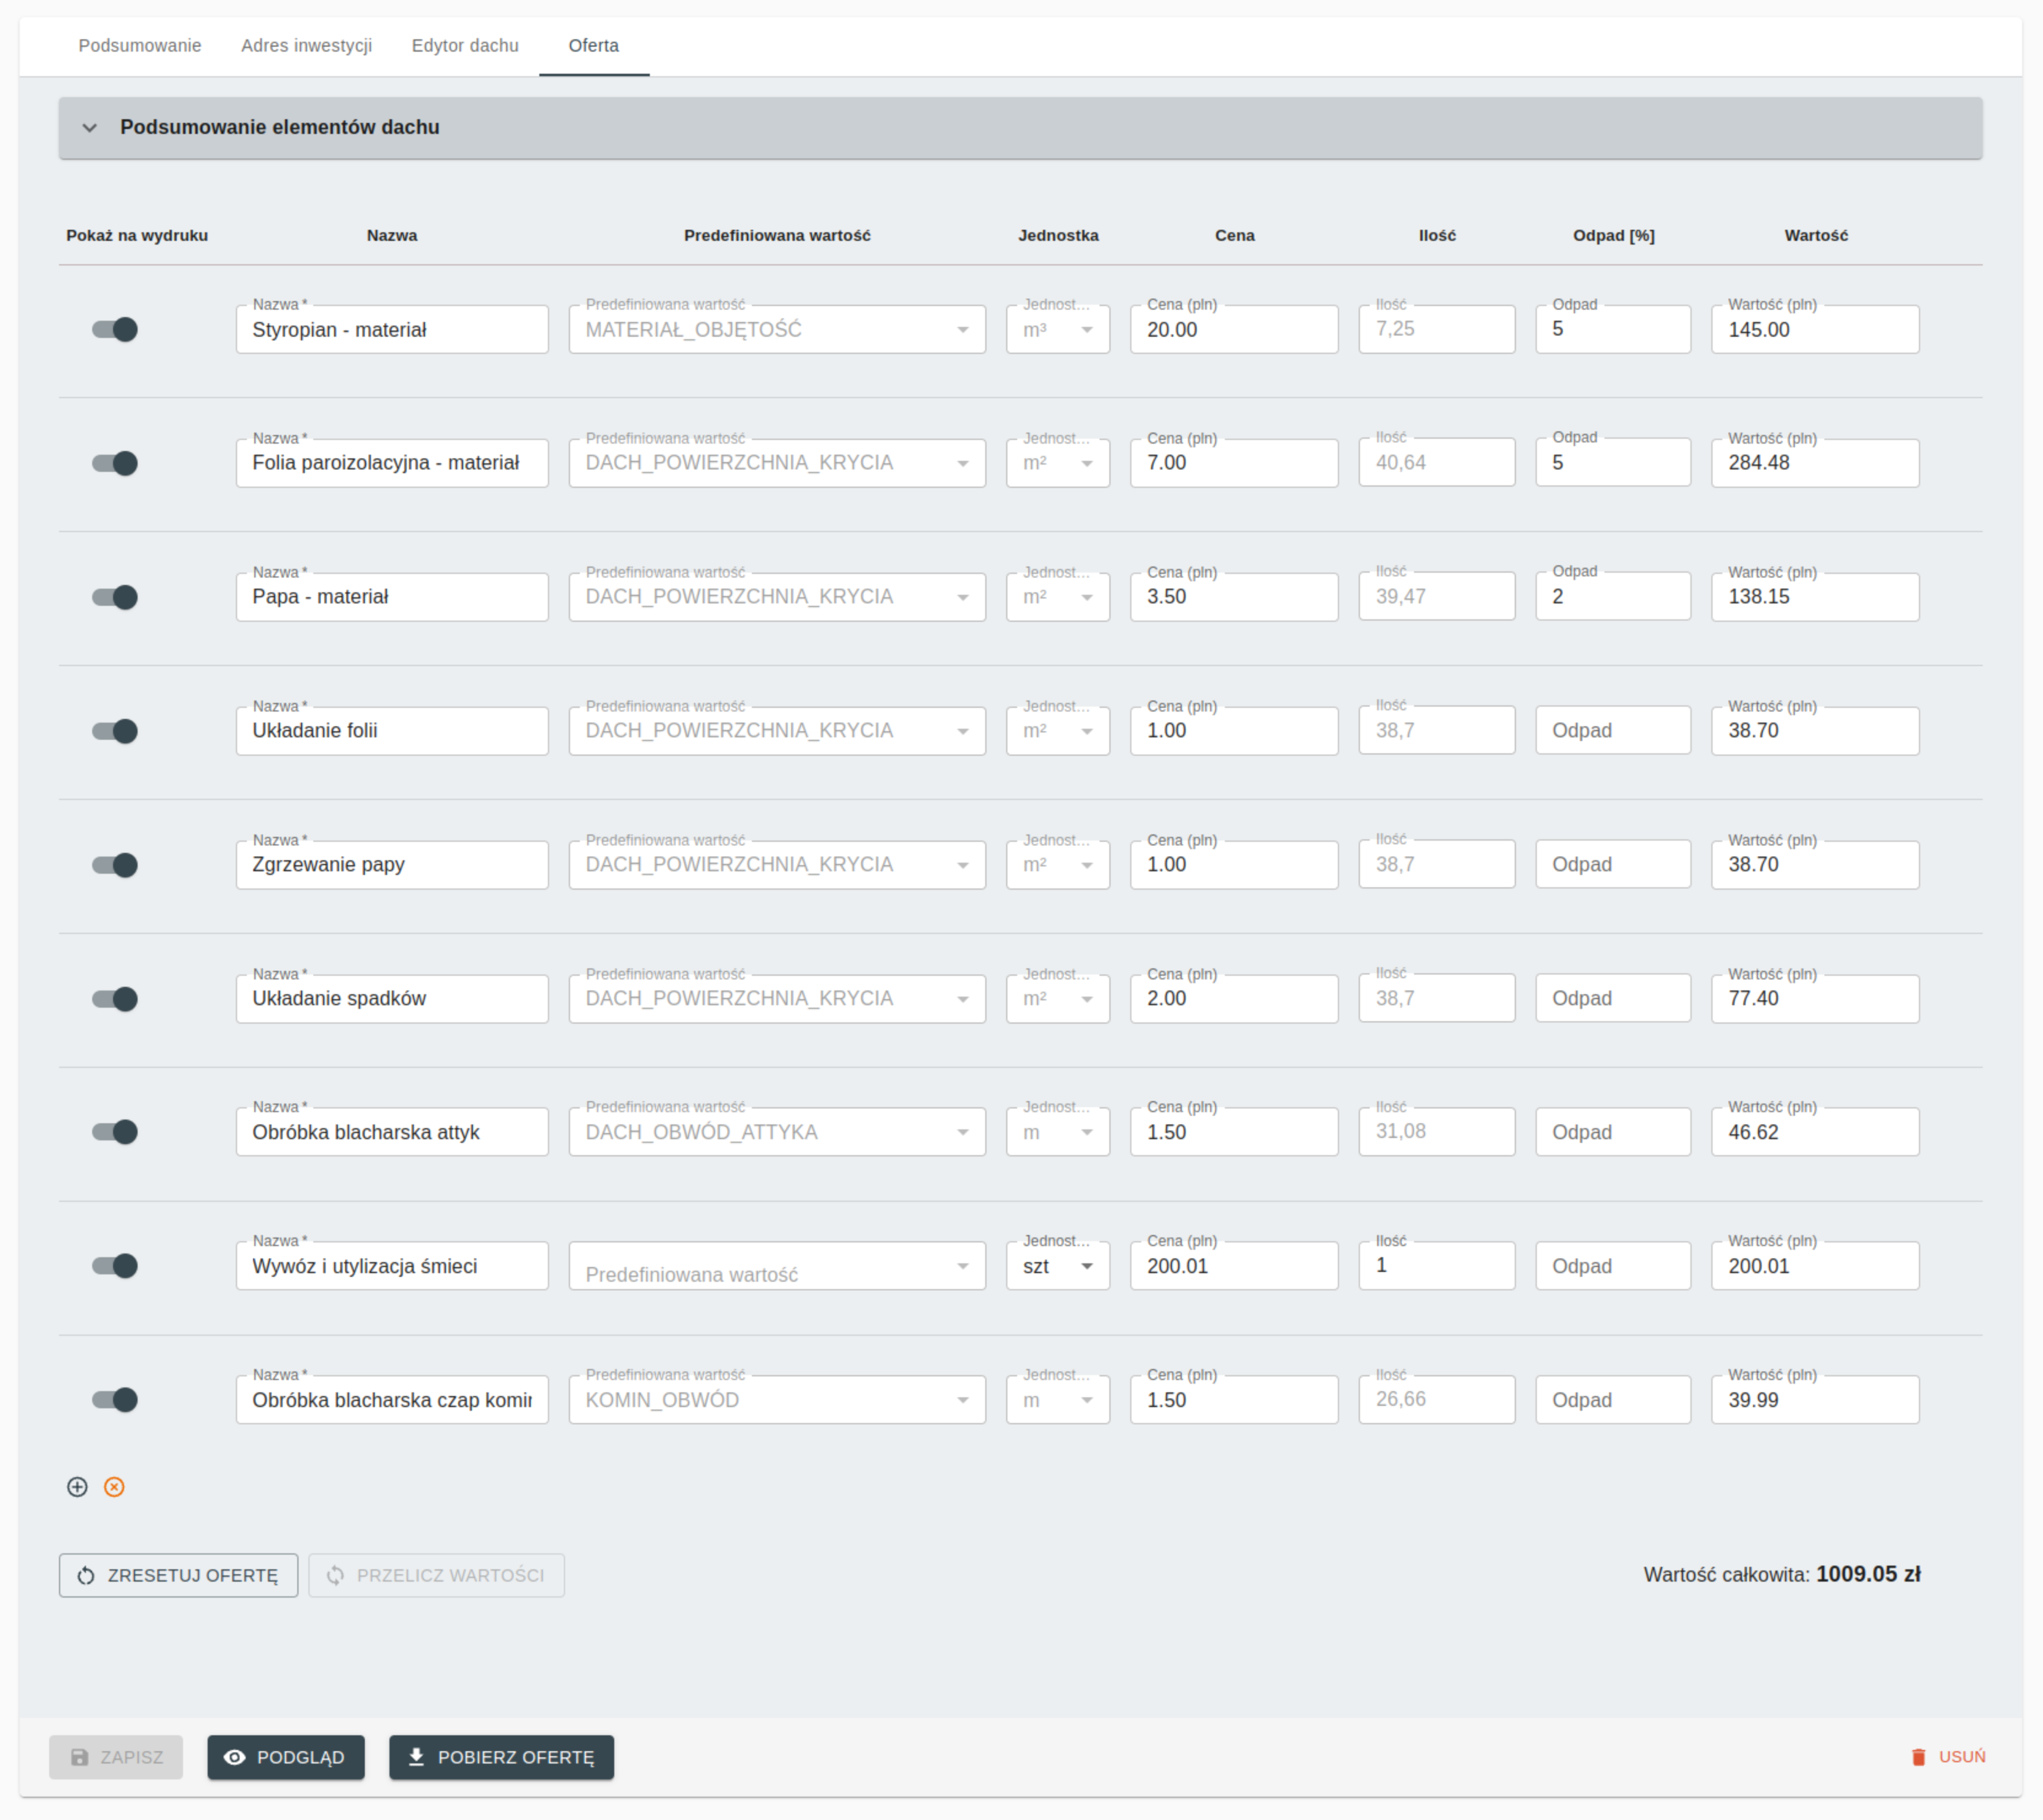Toggle print visibility for Wywóz i utylizacja śmieci
Screen dimensions: 2043x1820
point(115,1266)
